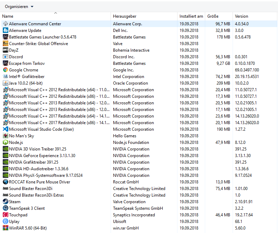Screen dimensions: 278x233
Task: Click the 190 MB size value
Action: (223, 129)
